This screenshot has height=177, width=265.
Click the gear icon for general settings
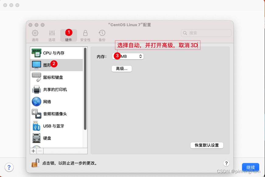tap(35, 33)
